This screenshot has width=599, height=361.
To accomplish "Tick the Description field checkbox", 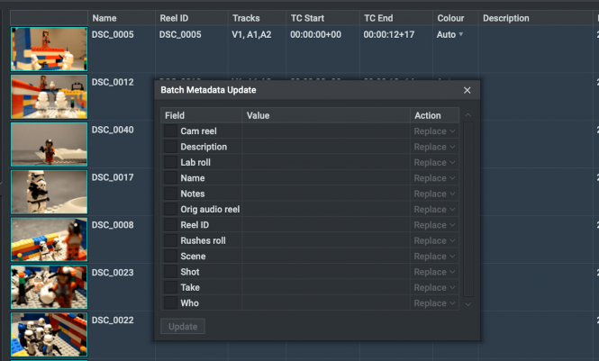I will coord(170,147).
